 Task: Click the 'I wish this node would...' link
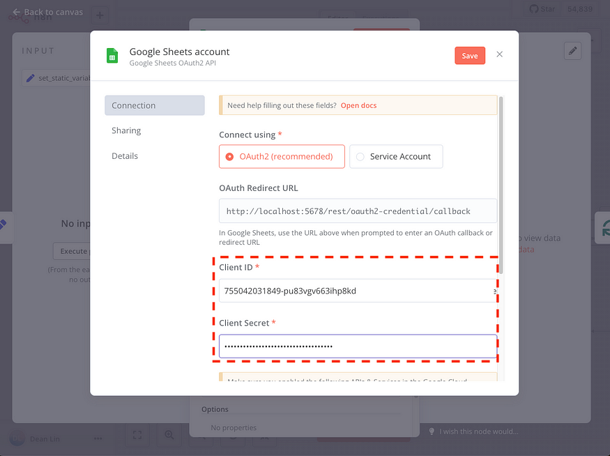click(x=479, y=432)
